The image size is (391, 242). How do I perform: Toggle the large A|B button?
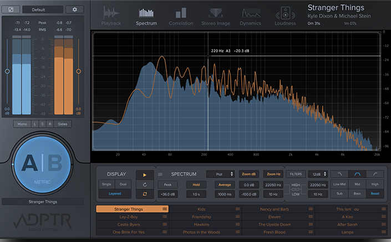tap(42, 164)
